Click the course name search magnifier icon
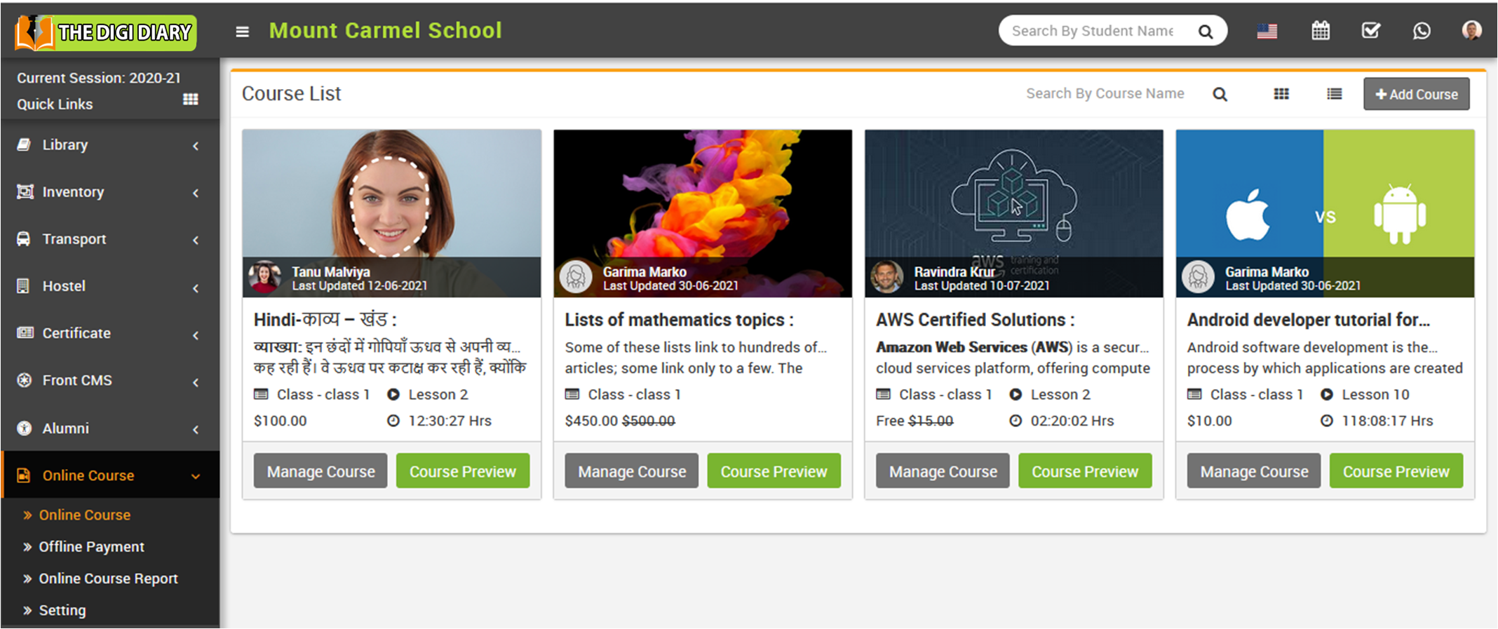 tap(1220, 94)
